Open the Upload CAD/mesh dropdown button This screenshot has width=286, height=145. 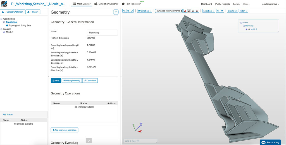13,12
